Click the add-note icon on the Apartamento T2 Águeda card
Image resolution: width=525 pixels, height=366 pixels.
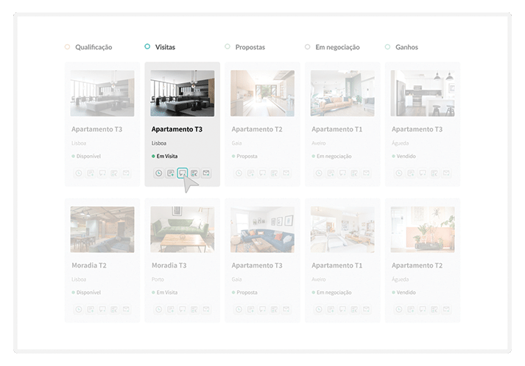(x=410, y=309)
